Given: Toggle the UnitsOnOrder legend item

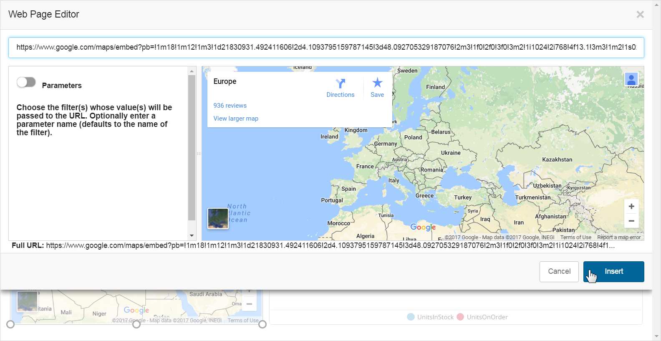Looking at the screenshot, I should (482, 317).
